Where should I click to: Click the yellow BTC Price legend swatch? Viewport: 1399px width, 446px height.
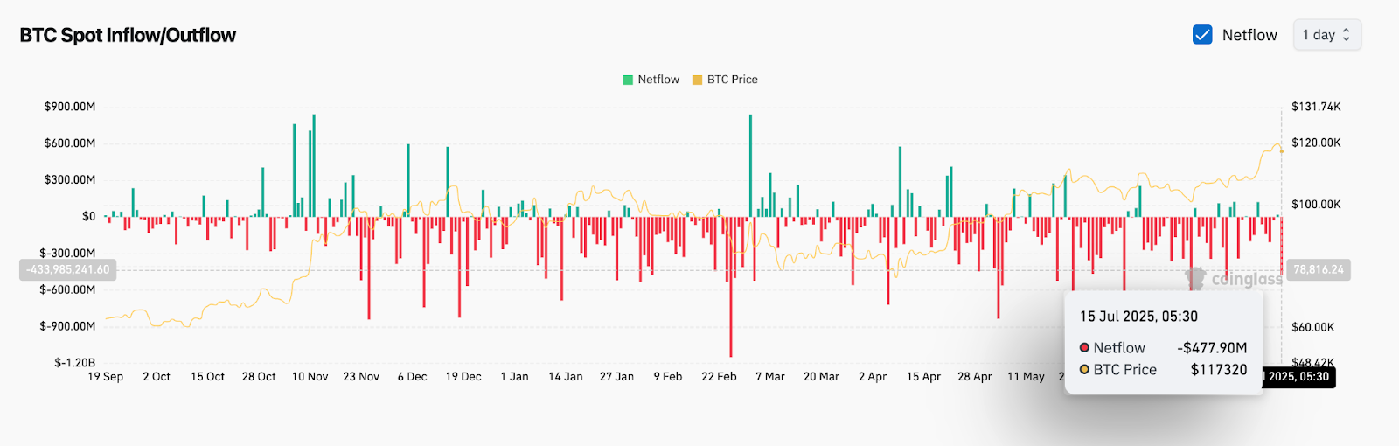pos(697,80)
